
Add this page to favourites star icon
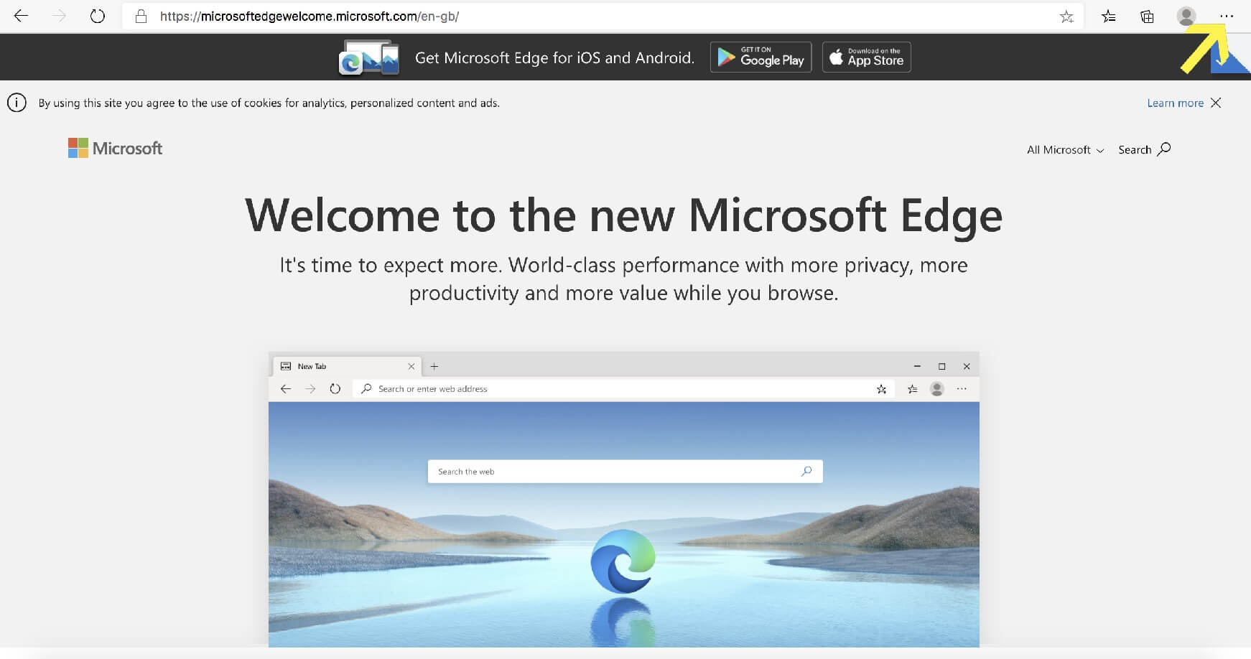1066,17
